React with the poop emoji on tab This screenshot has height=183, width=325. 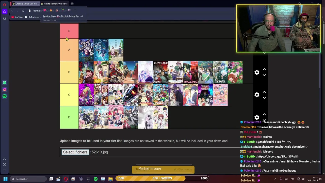(x=57, y=10)
